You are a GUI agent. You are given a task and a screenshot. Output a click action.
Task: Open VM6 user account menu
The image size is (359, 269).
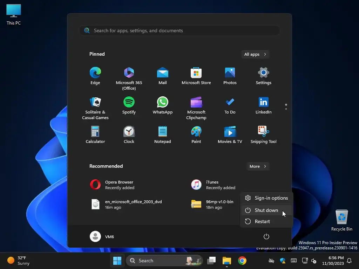pos(102,236)
